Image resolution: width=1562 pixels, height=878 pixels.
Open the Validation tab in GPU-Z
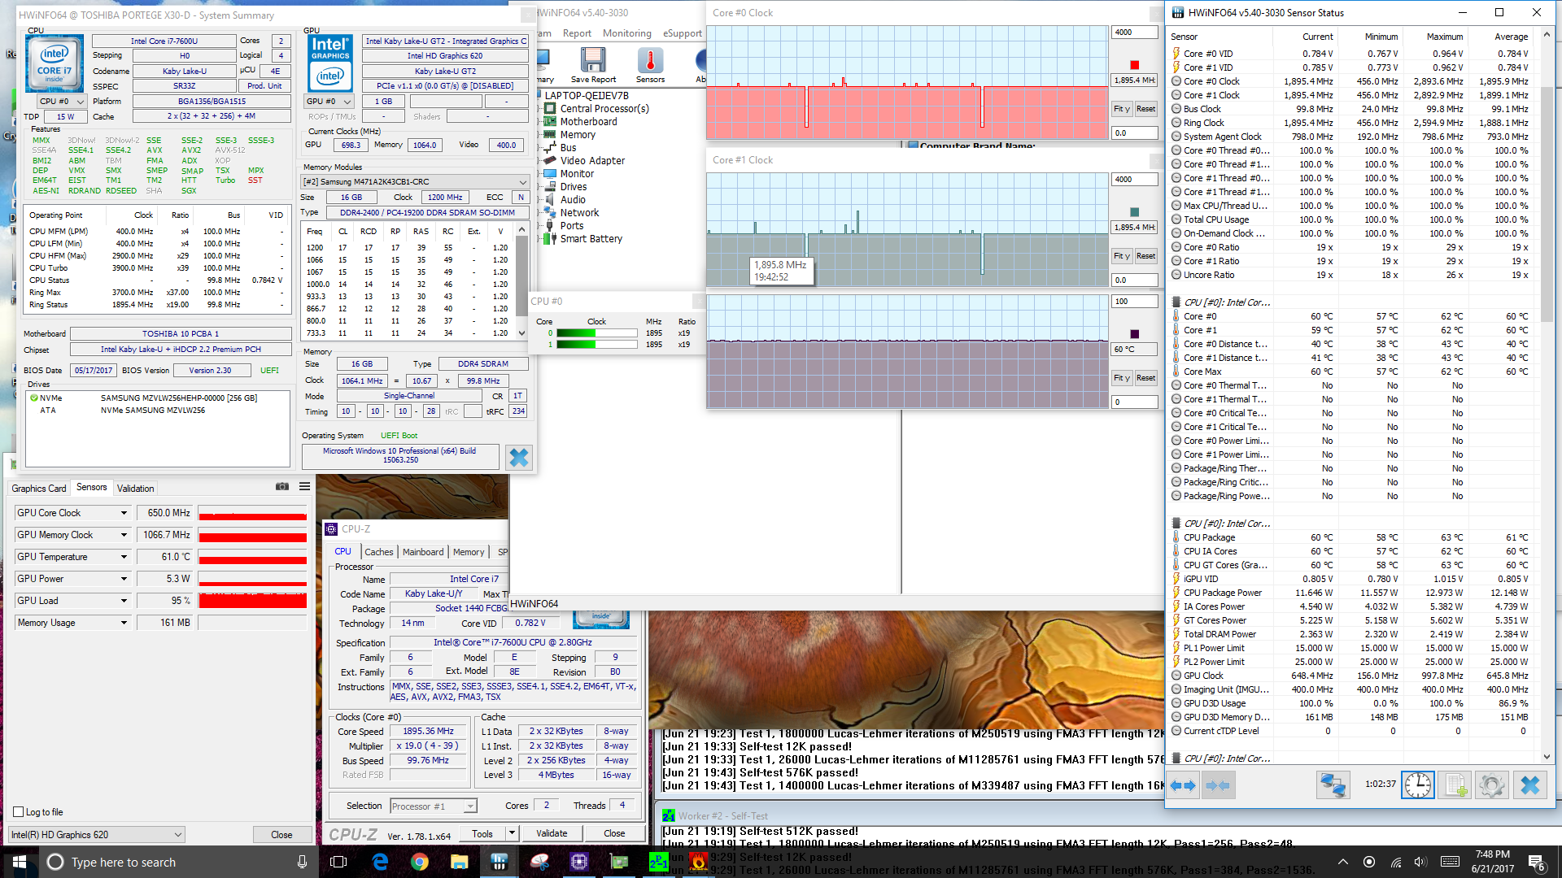135,489
